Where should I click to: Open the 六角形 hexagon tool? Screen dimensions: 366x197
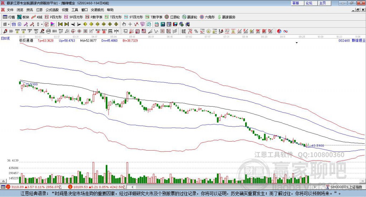pyautogui.click(x=207, y=17)
